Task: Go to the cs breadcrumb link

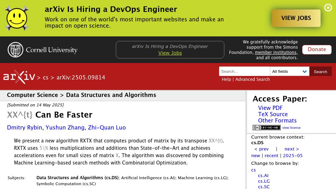Action: (x=45, y=78)
